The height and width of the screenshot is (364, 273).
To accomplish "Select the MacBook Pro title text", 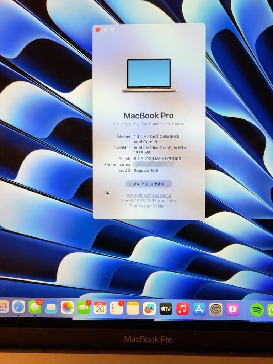I will coord(149,116).
